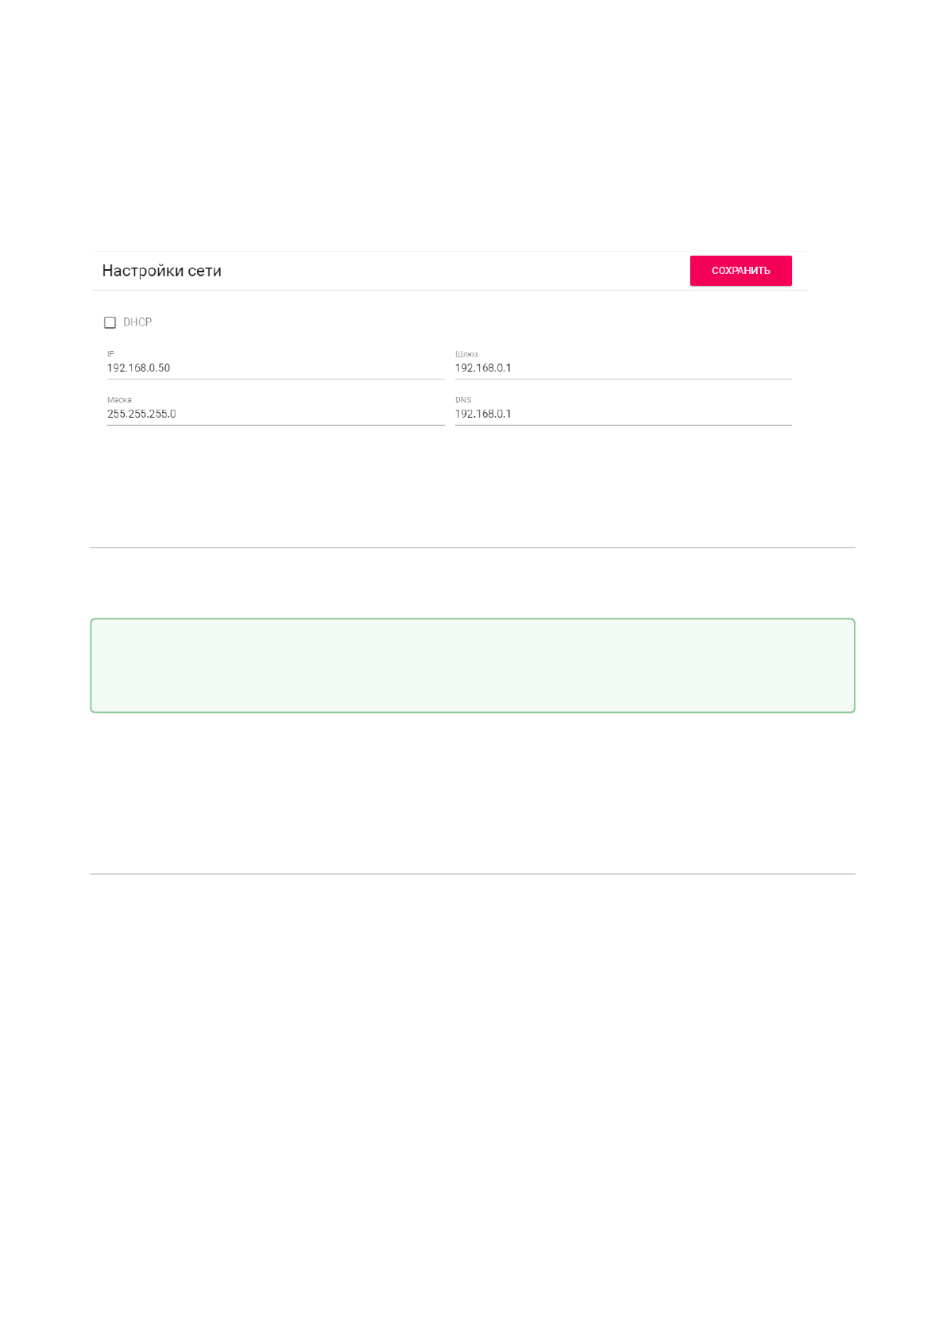Click header space between title and СОХРАНИТЬ
The image size is (946, 1337).
coord(453,271)
